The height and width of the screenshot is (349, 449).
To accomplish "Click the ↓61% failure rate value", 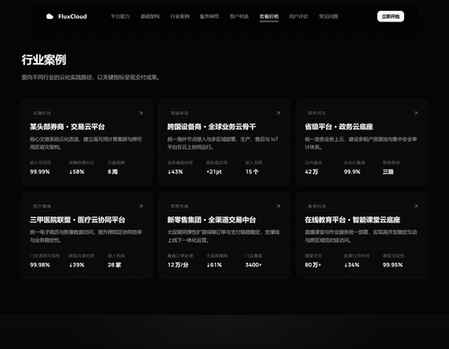I will (x=214, y=265).
